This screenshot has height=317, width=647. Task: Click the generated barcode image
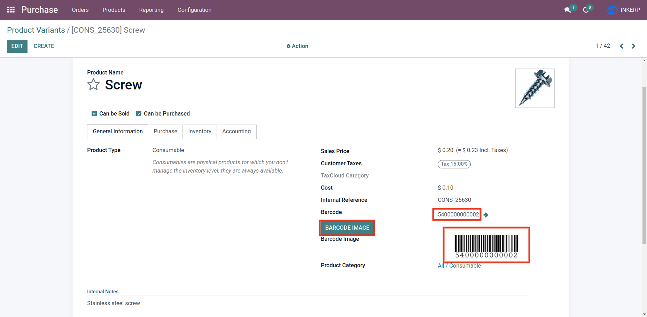click(x=486, y=246)
